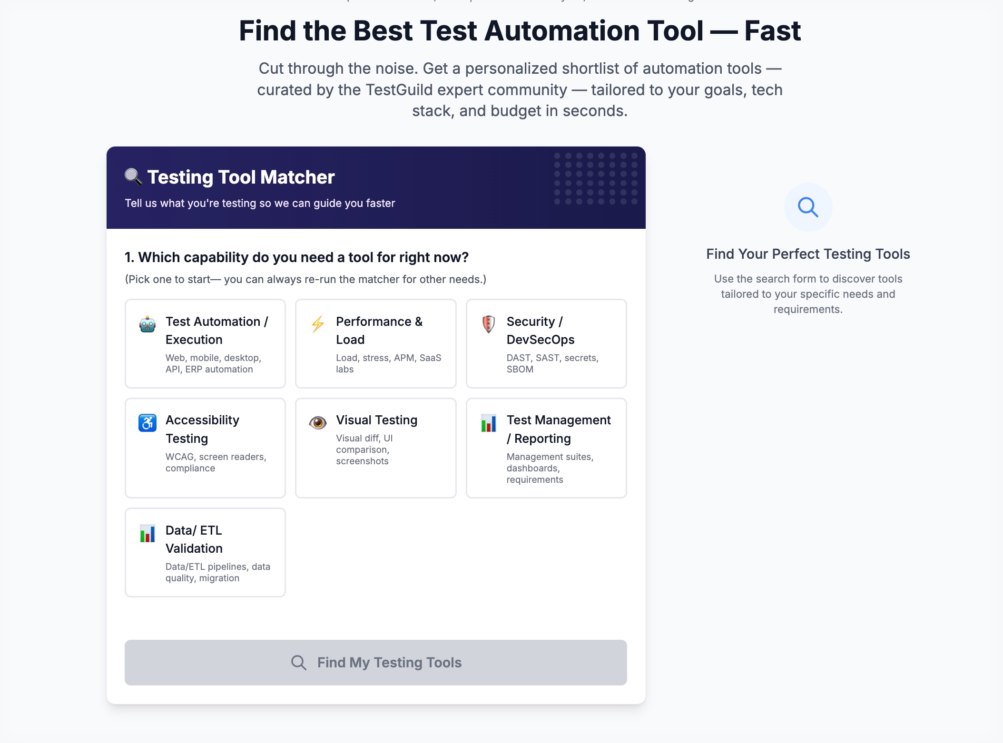The width and height of the screenshot is (1003, 743).
Task: Click magnifier icon in Find My Testing Tools button
Action: 299,663
